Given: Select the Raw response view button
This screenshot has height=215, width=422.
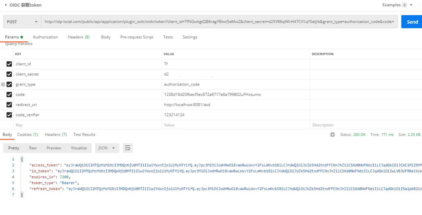Looking at the screenshot, I should coord(33,148).
